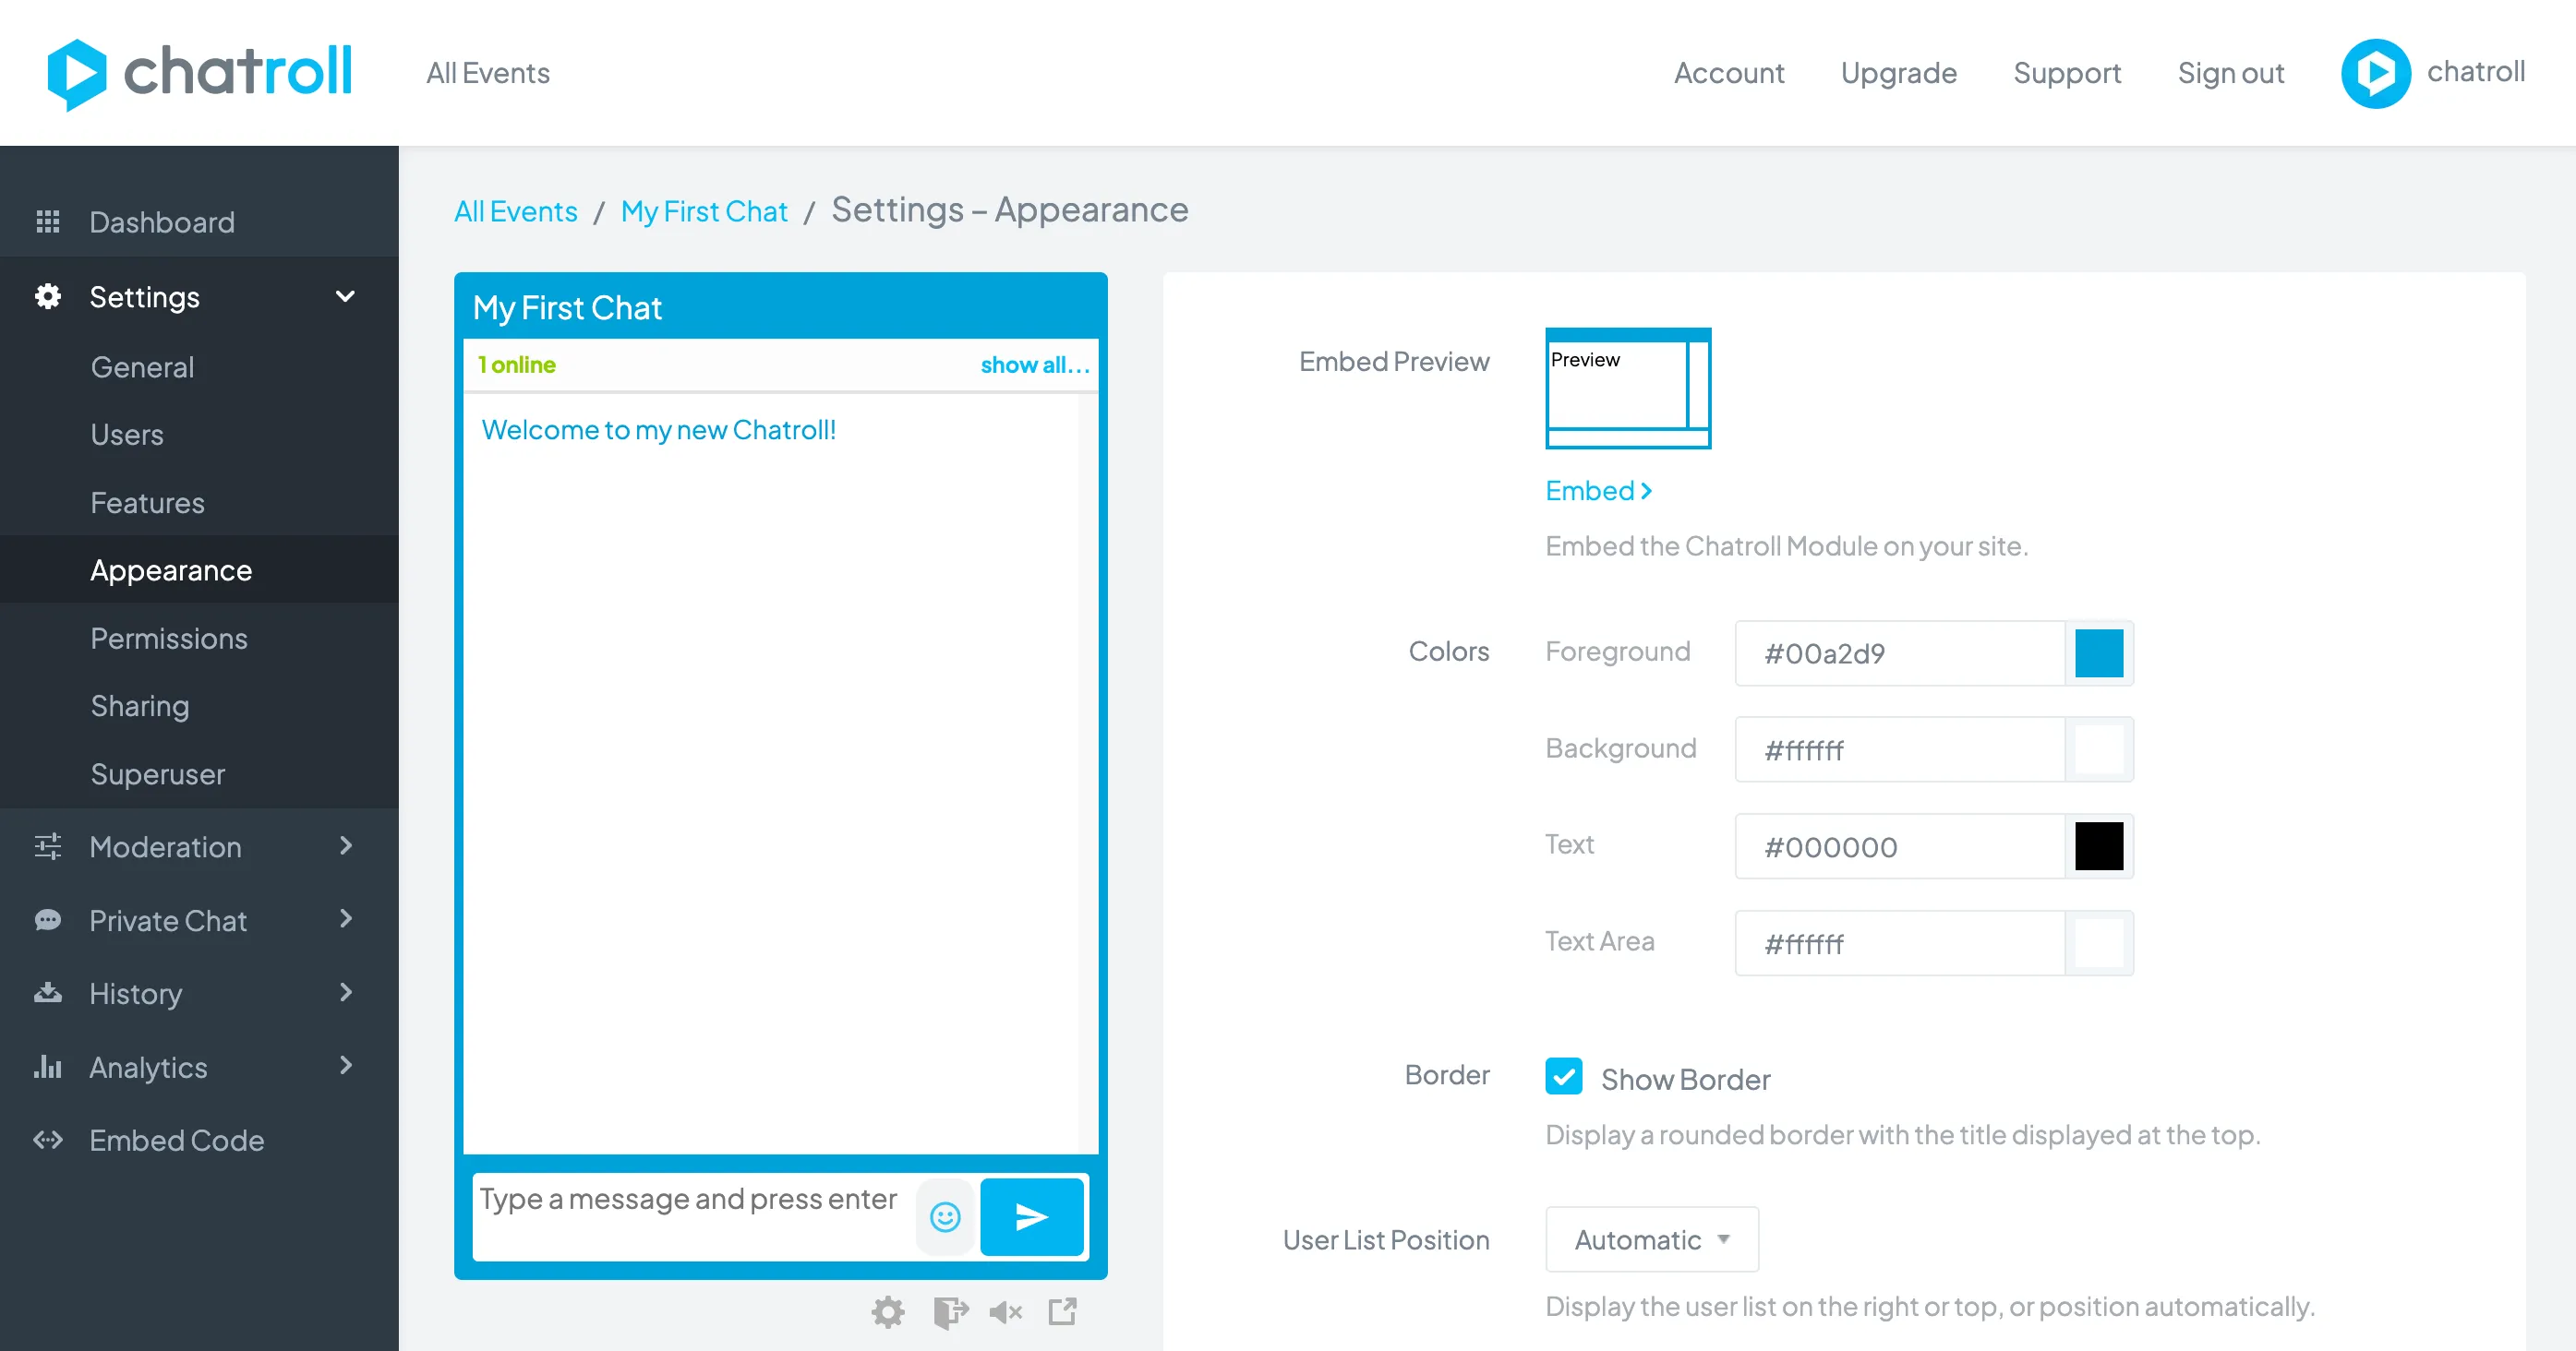Click the chat message input box
This screenshot has width=2576, height=1351.
click(693, 1216)
